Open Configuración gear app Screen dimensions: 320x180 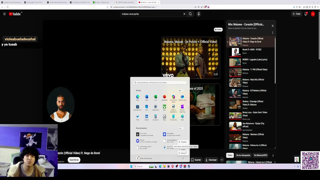coord(155,107)
